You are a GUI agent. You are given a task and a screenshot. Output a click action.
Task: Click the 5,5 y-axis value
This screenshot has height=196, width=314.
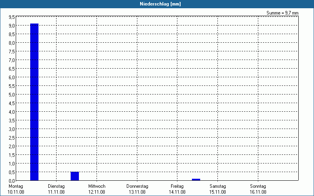click(x=12, y=86)
